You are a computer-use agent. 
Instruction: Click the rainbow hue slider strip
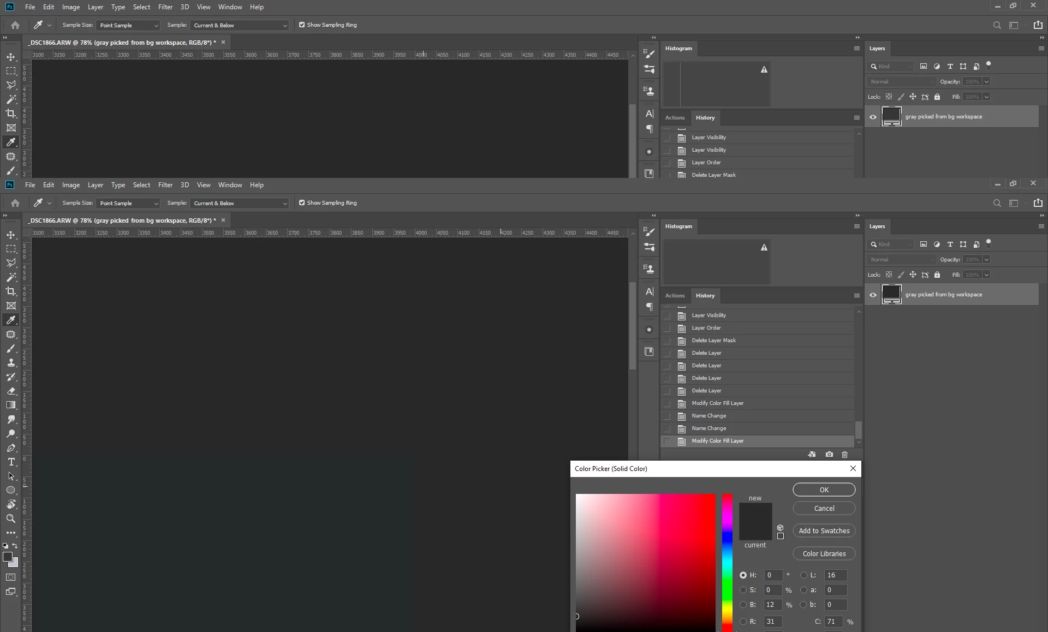tap(727, 562)
